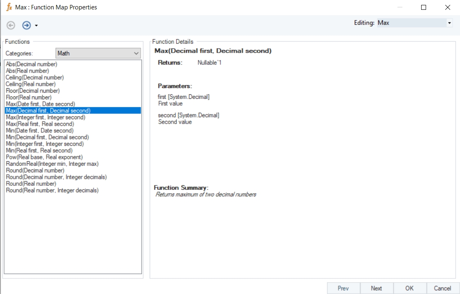Pick Max(Integer first, Integer second)
The image size is (460, 294).
[x=45, y=117]
